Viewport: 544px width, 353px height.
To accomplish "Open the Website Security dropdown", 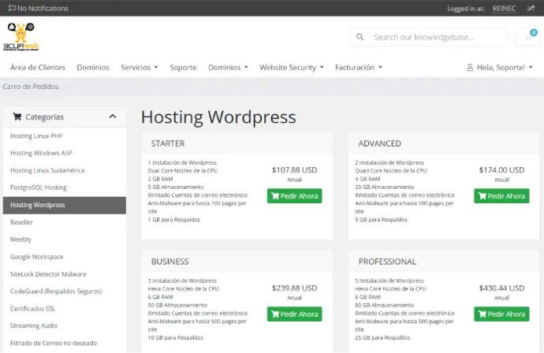I will click(x=292, y=68).
